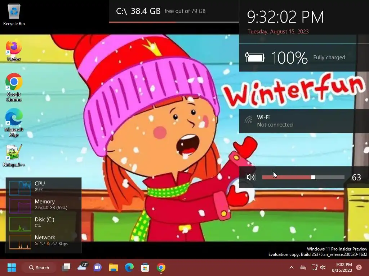Click the taskbar Search box
The width and height of the screenshot is (369, 276).
coord(39,267)
